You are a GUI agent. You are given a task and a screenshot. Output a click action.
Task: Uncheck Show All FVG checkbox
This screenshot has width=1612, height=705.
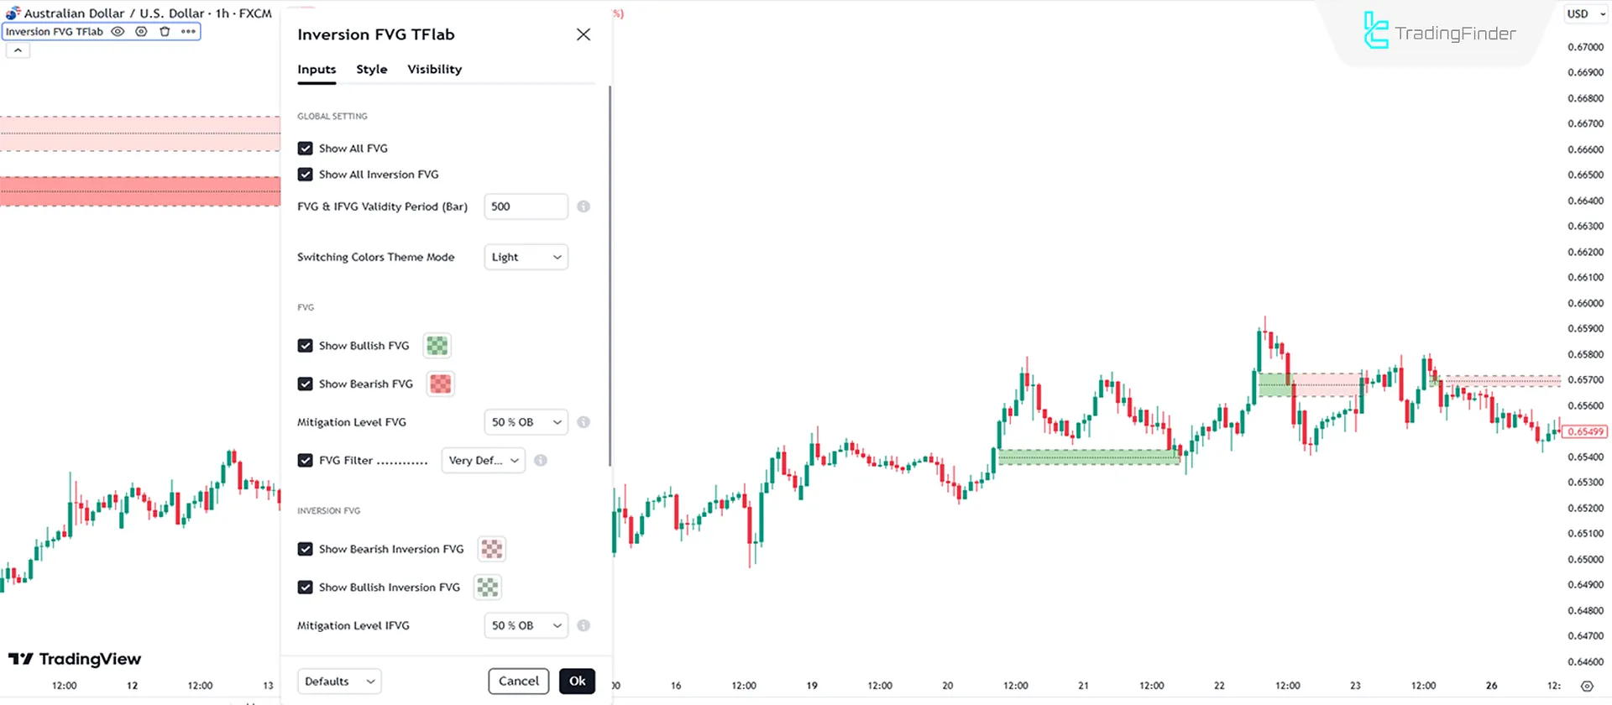[306, 149]
